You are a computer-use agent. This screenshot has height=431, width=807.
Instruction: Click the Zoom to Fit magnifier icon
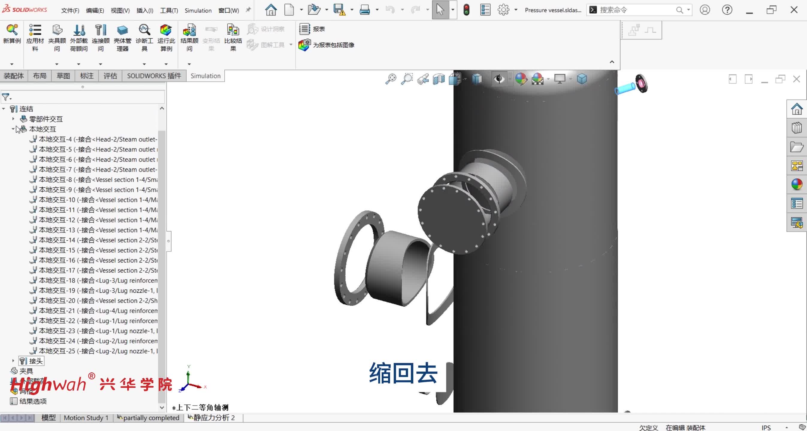[391, 79]
